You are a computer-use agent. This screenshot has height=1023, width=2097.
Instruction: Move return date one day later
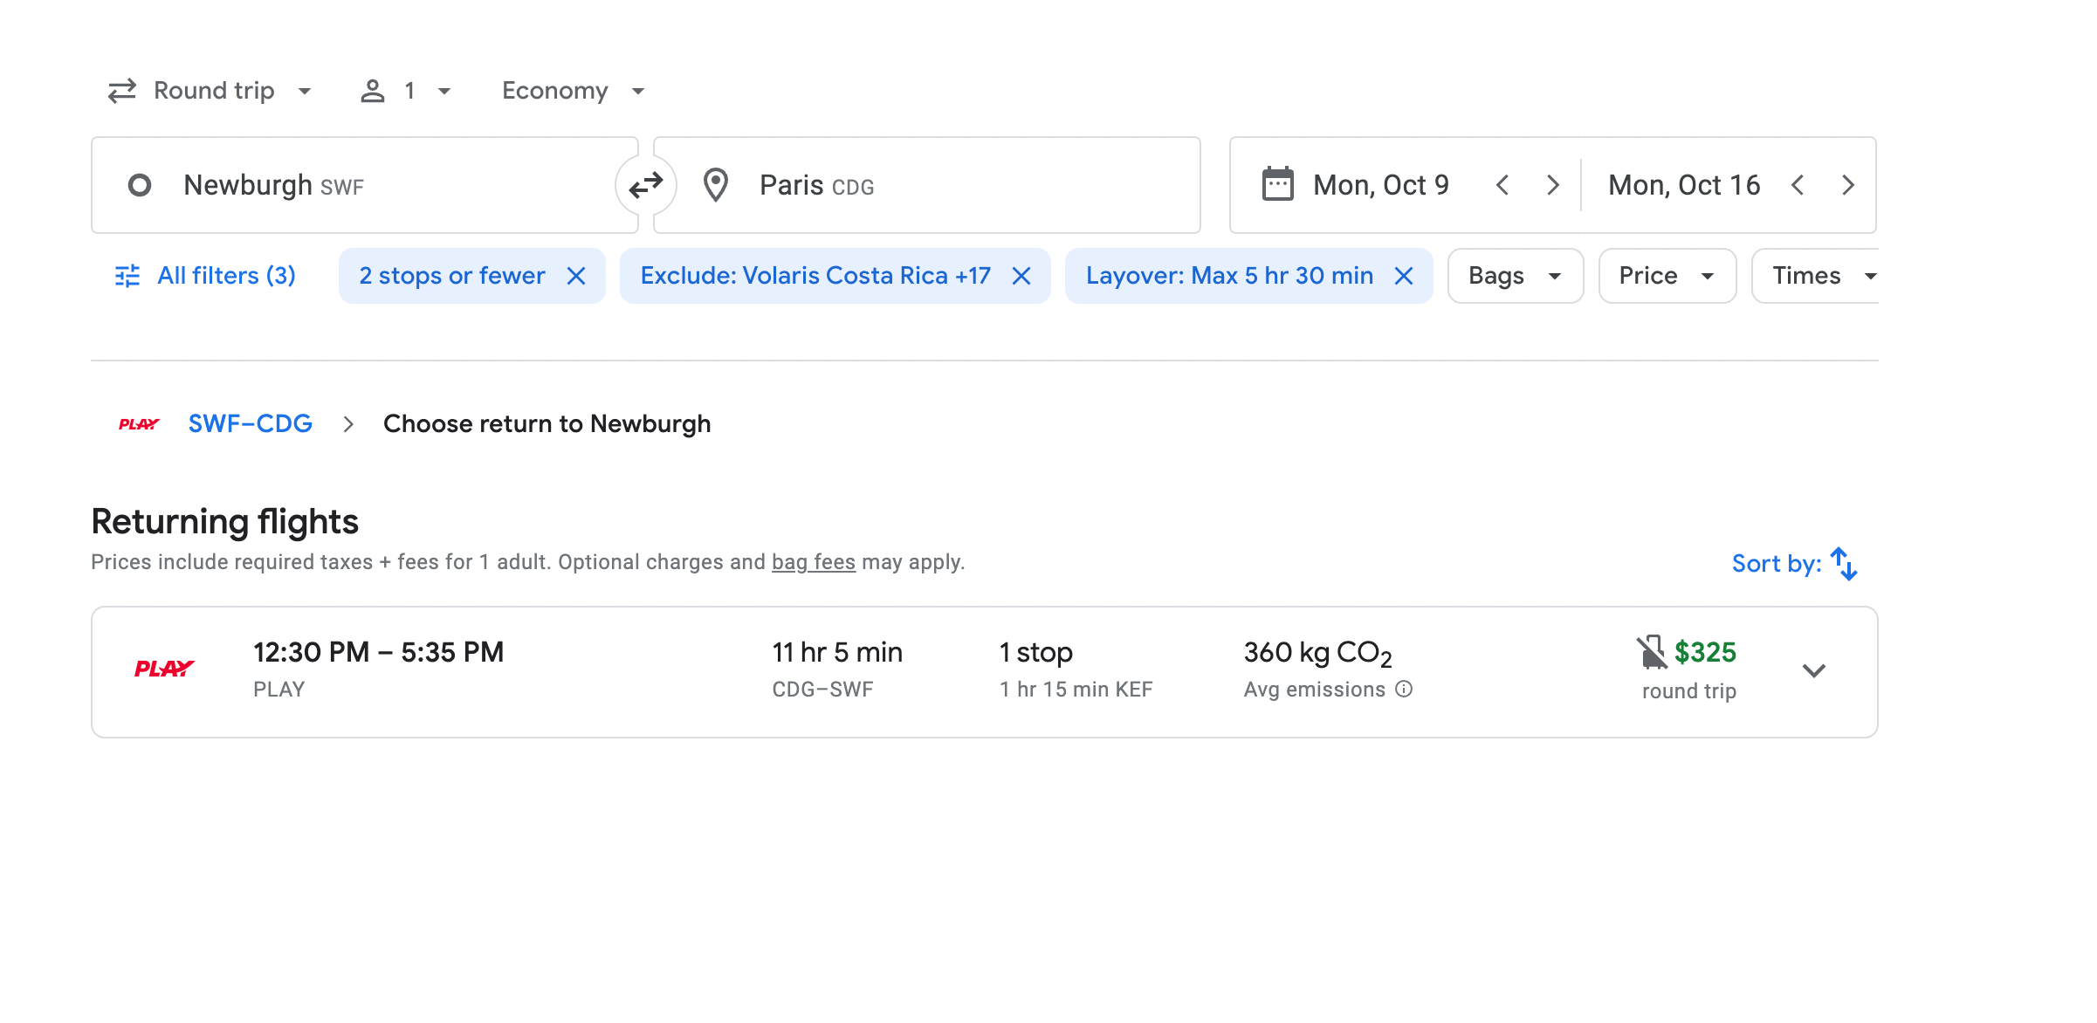click(1848, 185)
